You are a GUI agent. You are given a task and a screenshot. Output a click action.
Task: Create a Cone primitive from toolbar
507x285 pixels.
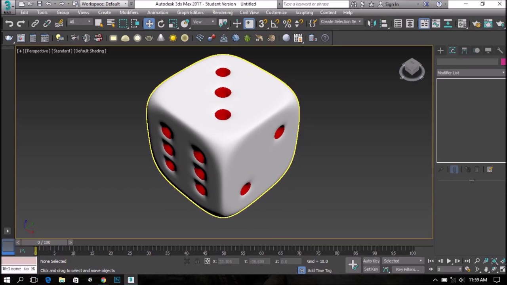point(161,38)
